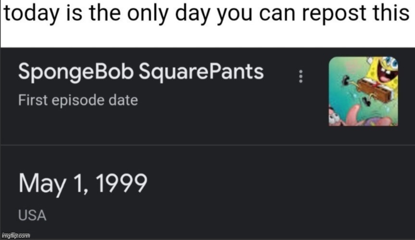Select the year 1999 in the date
Image resolution: width=415 pixels, height=240 pixels.
(121, 183)
